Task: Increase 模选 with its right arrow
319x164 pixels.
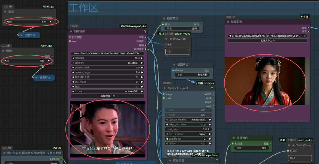Action: point(142,87)
